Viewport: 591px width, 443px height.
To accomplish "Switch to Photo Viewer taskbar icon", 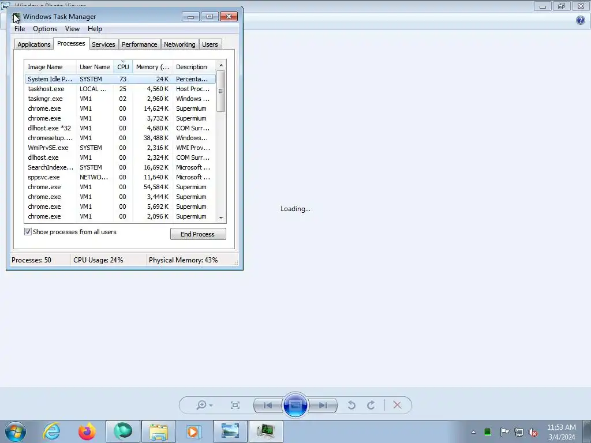I will 230,431.
